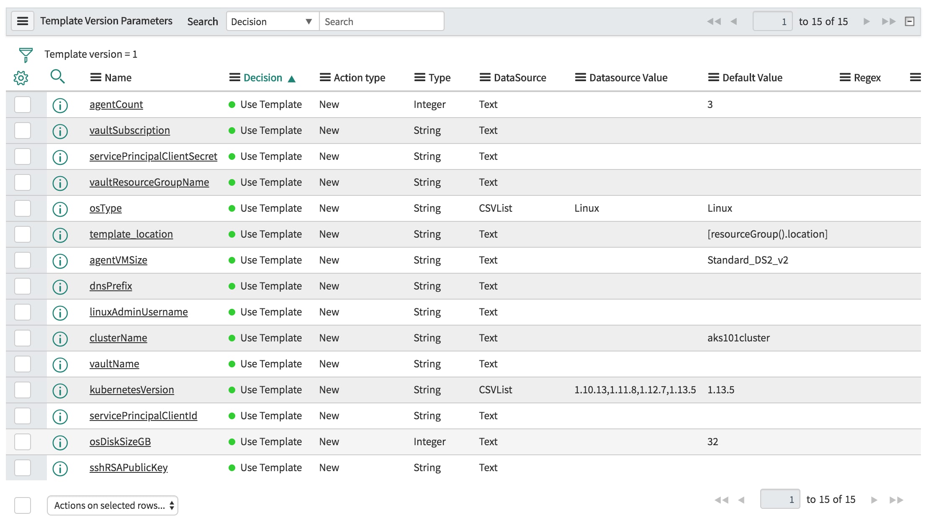This screenshot has width=931, height=518.
Task: Go to first page in top pagination
Action: (714, 21)
